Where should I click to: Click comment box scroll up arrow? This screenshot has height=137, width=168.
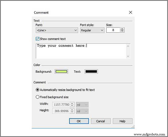(128, 46)
